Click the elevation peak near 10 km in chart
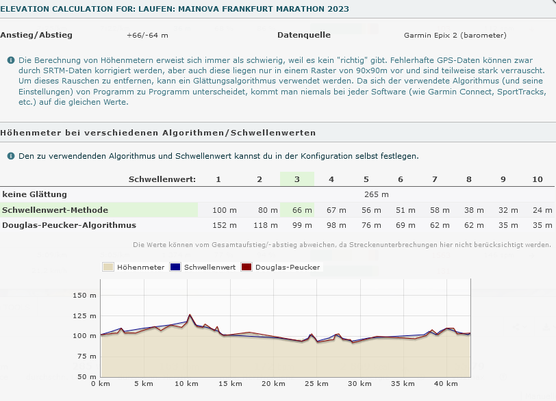Image resolution: width=556 pixels, height=401 pixels. click(x=190, y=315)
